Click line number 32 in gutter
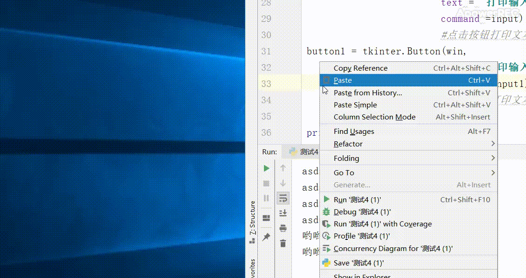526x278 pixels. coord(266,67)
